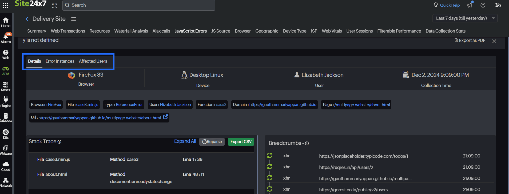Click the Search input field
The width and height of the screenshot is (509, 194).
click(139, 5)
